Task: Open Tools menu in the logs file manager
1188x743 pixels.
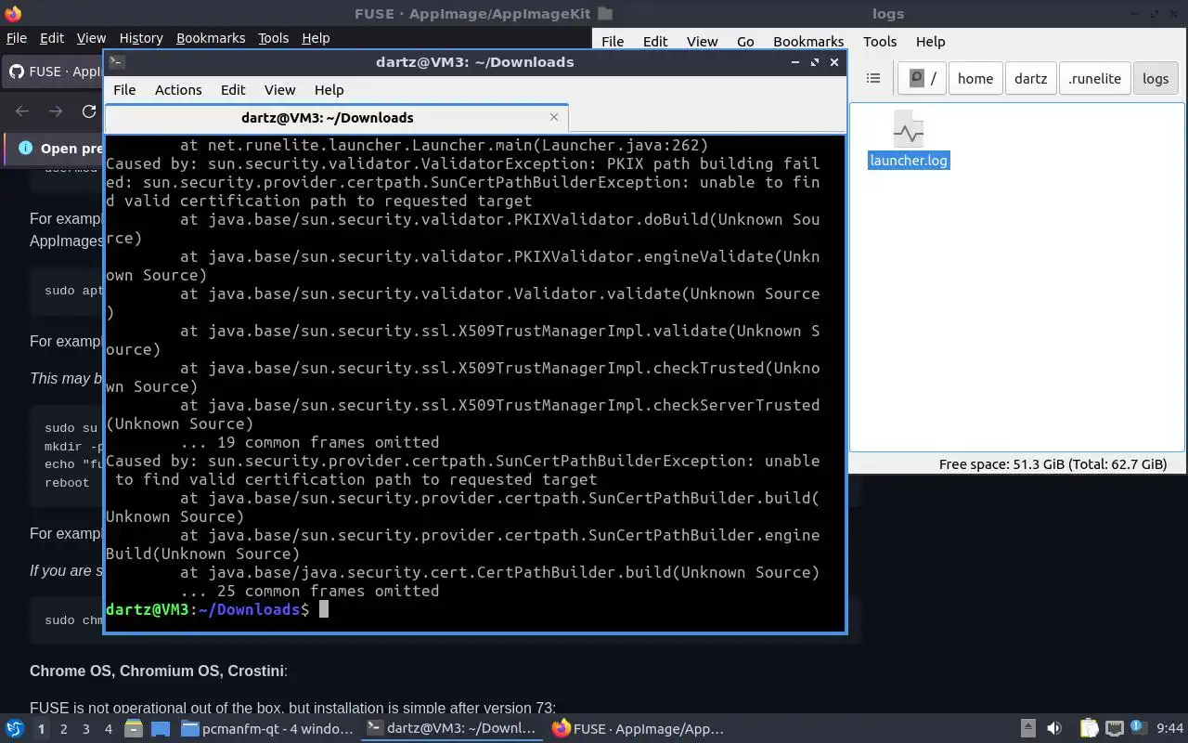Action: tap(880, 41)
